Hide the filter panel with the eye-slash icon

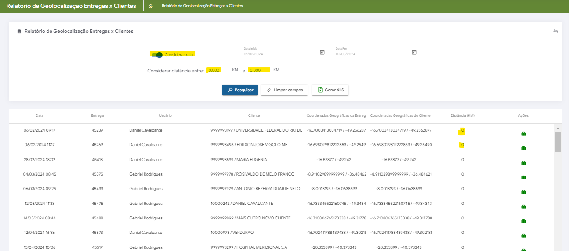tap(555, 31)
